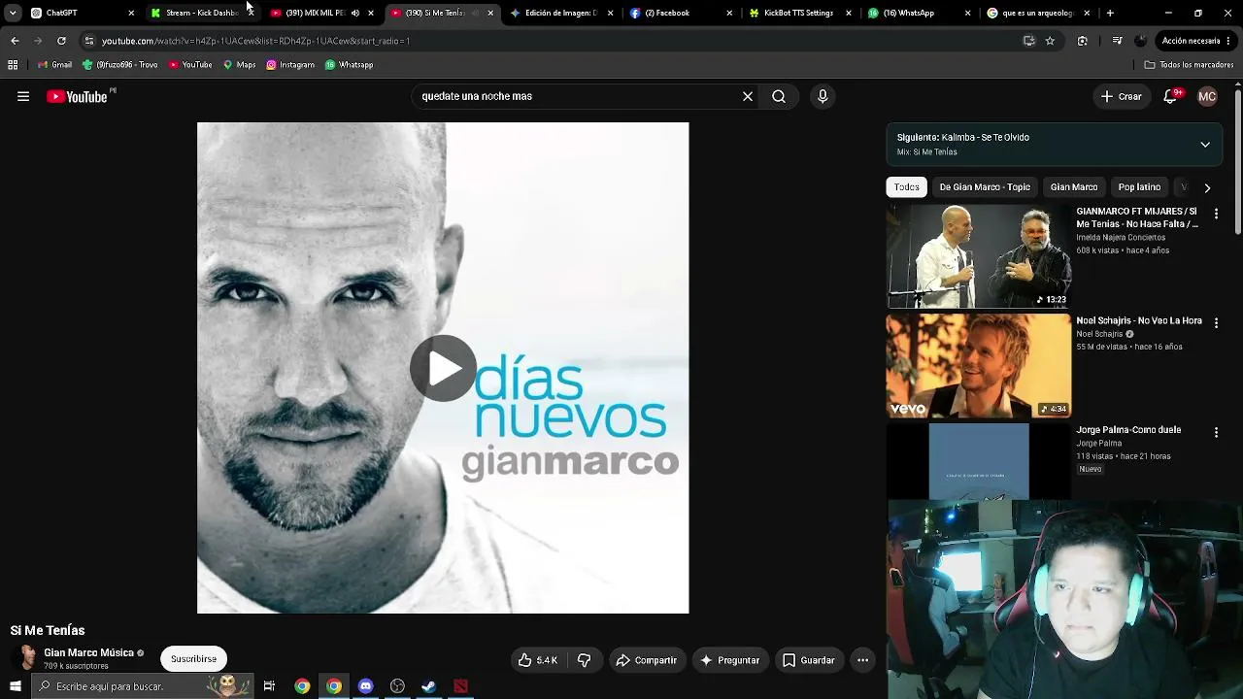The image size is (1243, 699).
Task: Go to the YouTube home logo
Action: coord(77,96)
